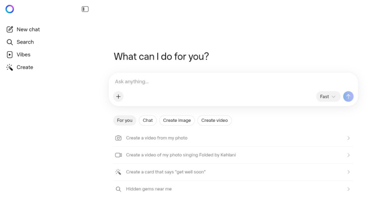Toggle the sidebar collapse icon
This screenshot has height=212, width=378.
click(x=85, y=9)
